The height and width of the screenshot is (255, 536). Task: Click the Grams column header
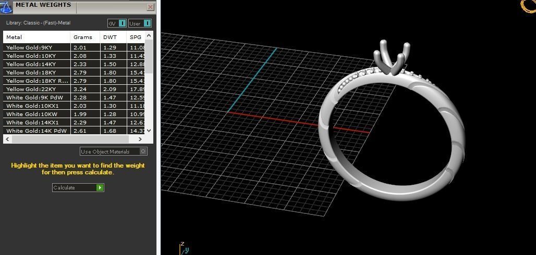[86, 37]
